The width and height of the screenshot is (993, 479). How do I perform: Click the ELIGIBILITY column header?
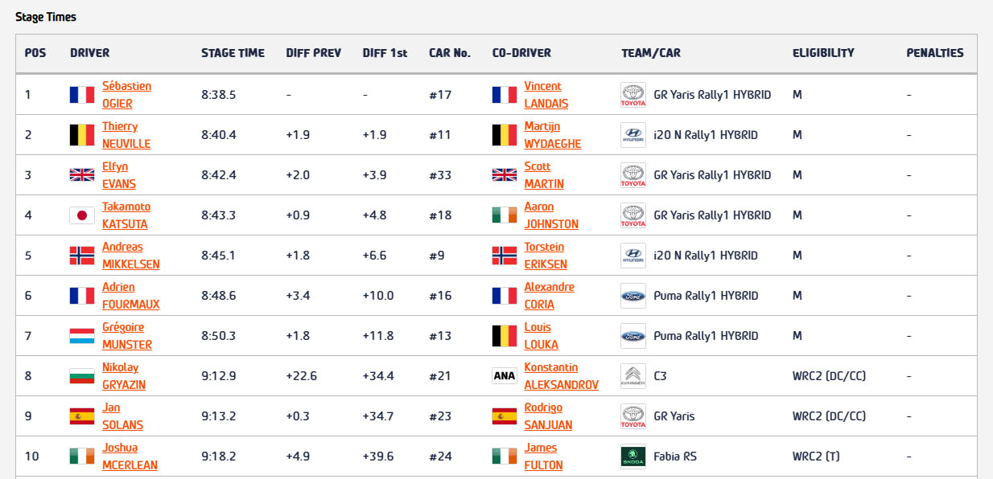(x=823, y=53)
